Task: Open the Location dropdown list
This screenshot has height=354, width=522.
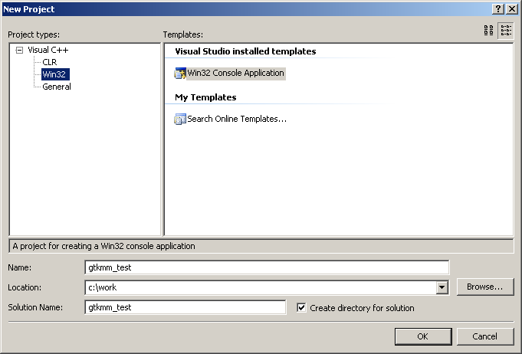Action: [442, 287]
